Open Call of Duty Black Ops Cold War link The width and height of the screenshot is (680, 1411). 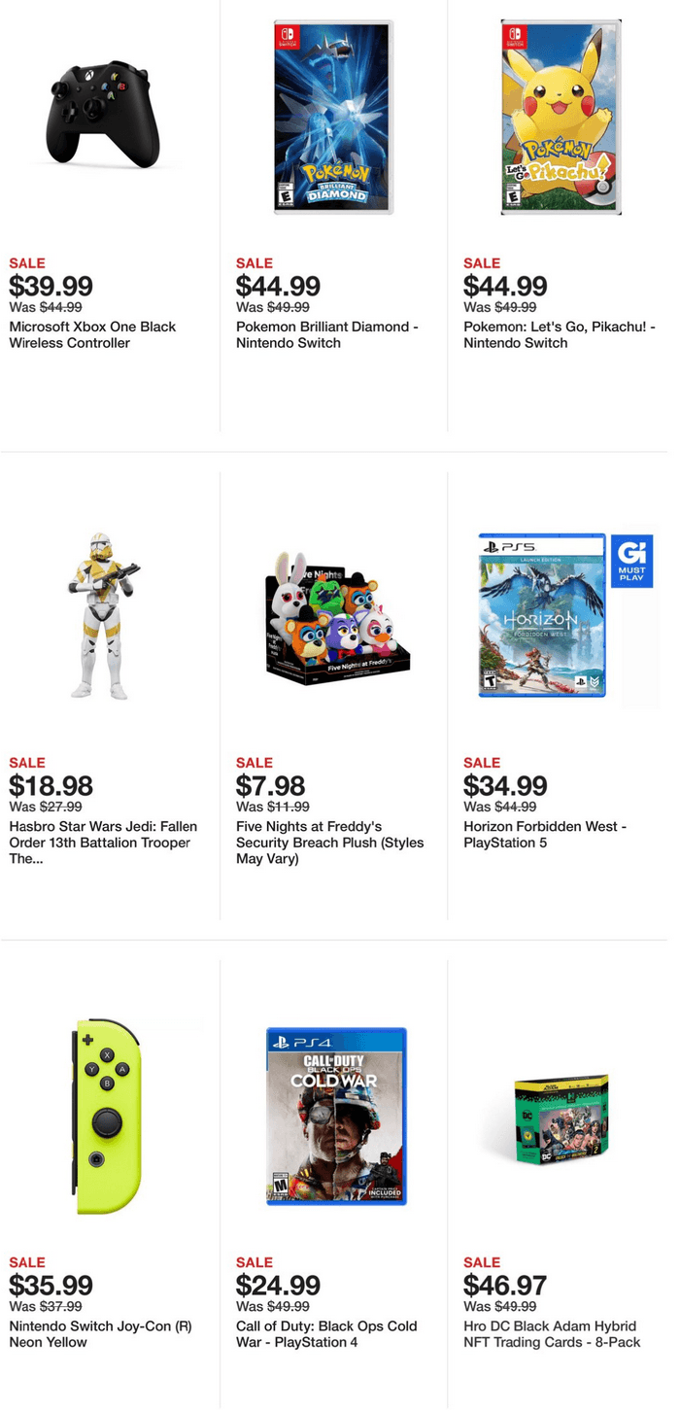(326, 1333)
